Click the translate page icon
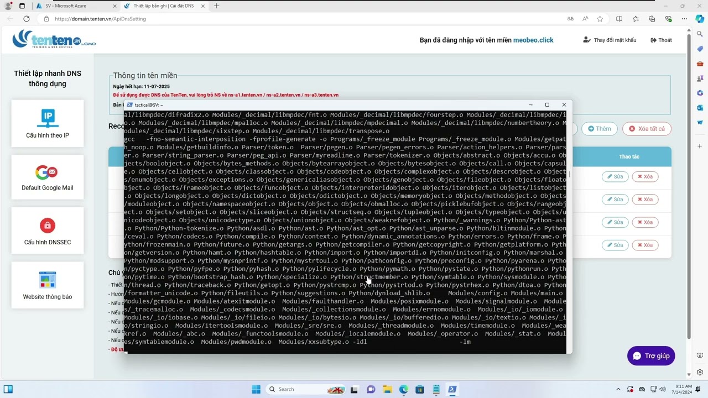 (570, 19)
